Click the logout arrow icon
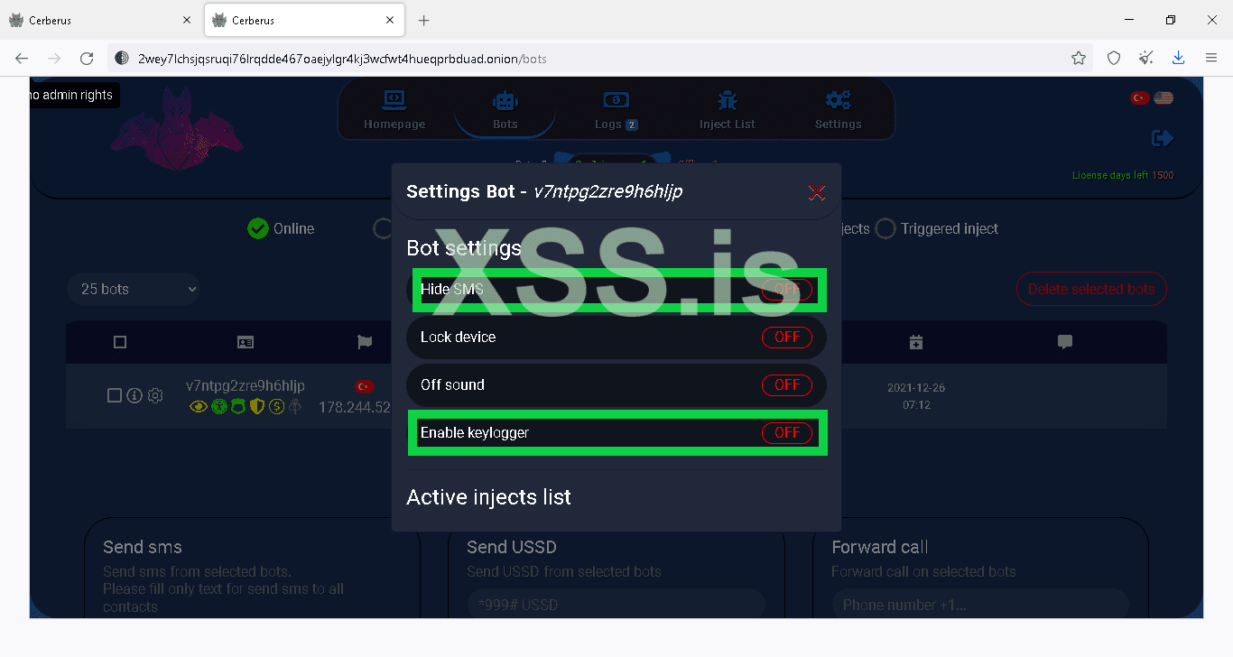 tap(1163, 137)
